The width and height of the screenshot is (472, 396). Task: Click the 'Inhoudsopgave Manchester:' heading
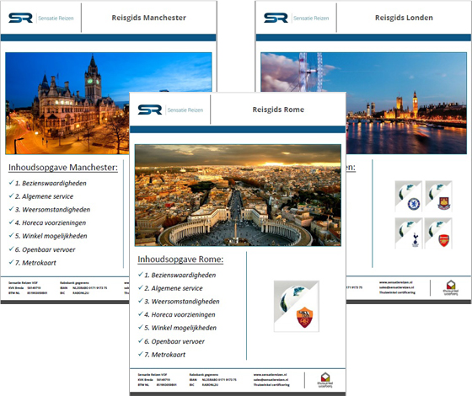63,168
